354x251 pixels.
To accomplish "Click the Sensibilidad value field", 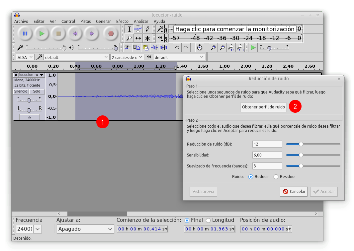I will (267, 155).
